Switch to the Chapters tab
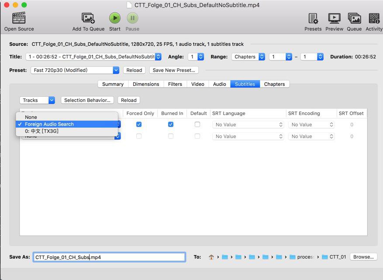The image size is (383, 280). pyautogui.click(x=275, y=84)
